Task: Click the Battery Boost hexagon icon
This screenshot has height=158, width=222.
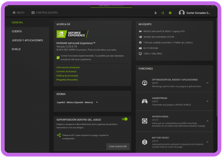Action: click(x=145, y=142)
